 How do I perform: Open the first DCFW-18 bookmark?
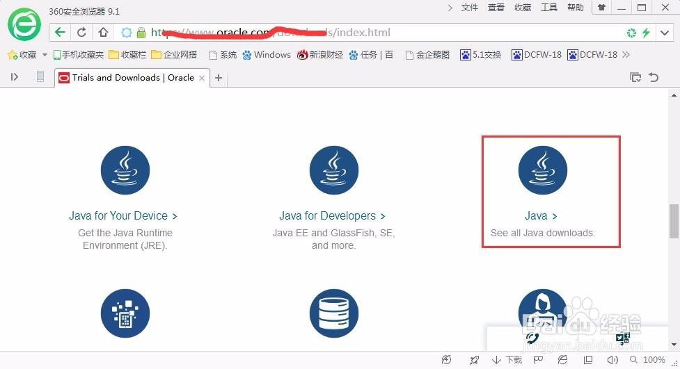(x=537, y=55)
